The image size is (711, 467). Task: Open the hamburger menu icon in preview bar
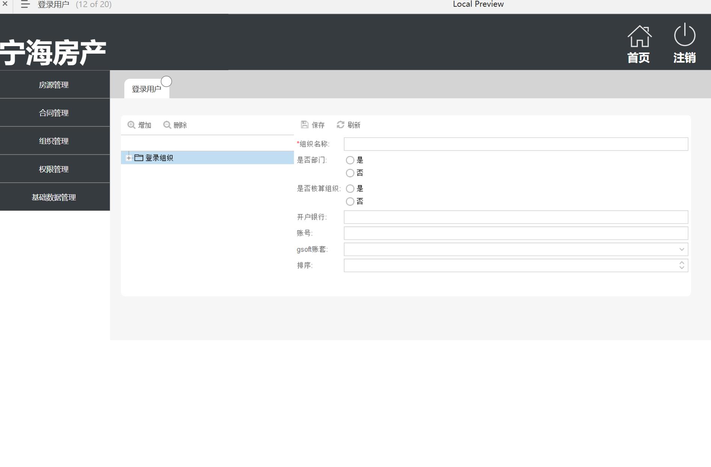point(25,5)
